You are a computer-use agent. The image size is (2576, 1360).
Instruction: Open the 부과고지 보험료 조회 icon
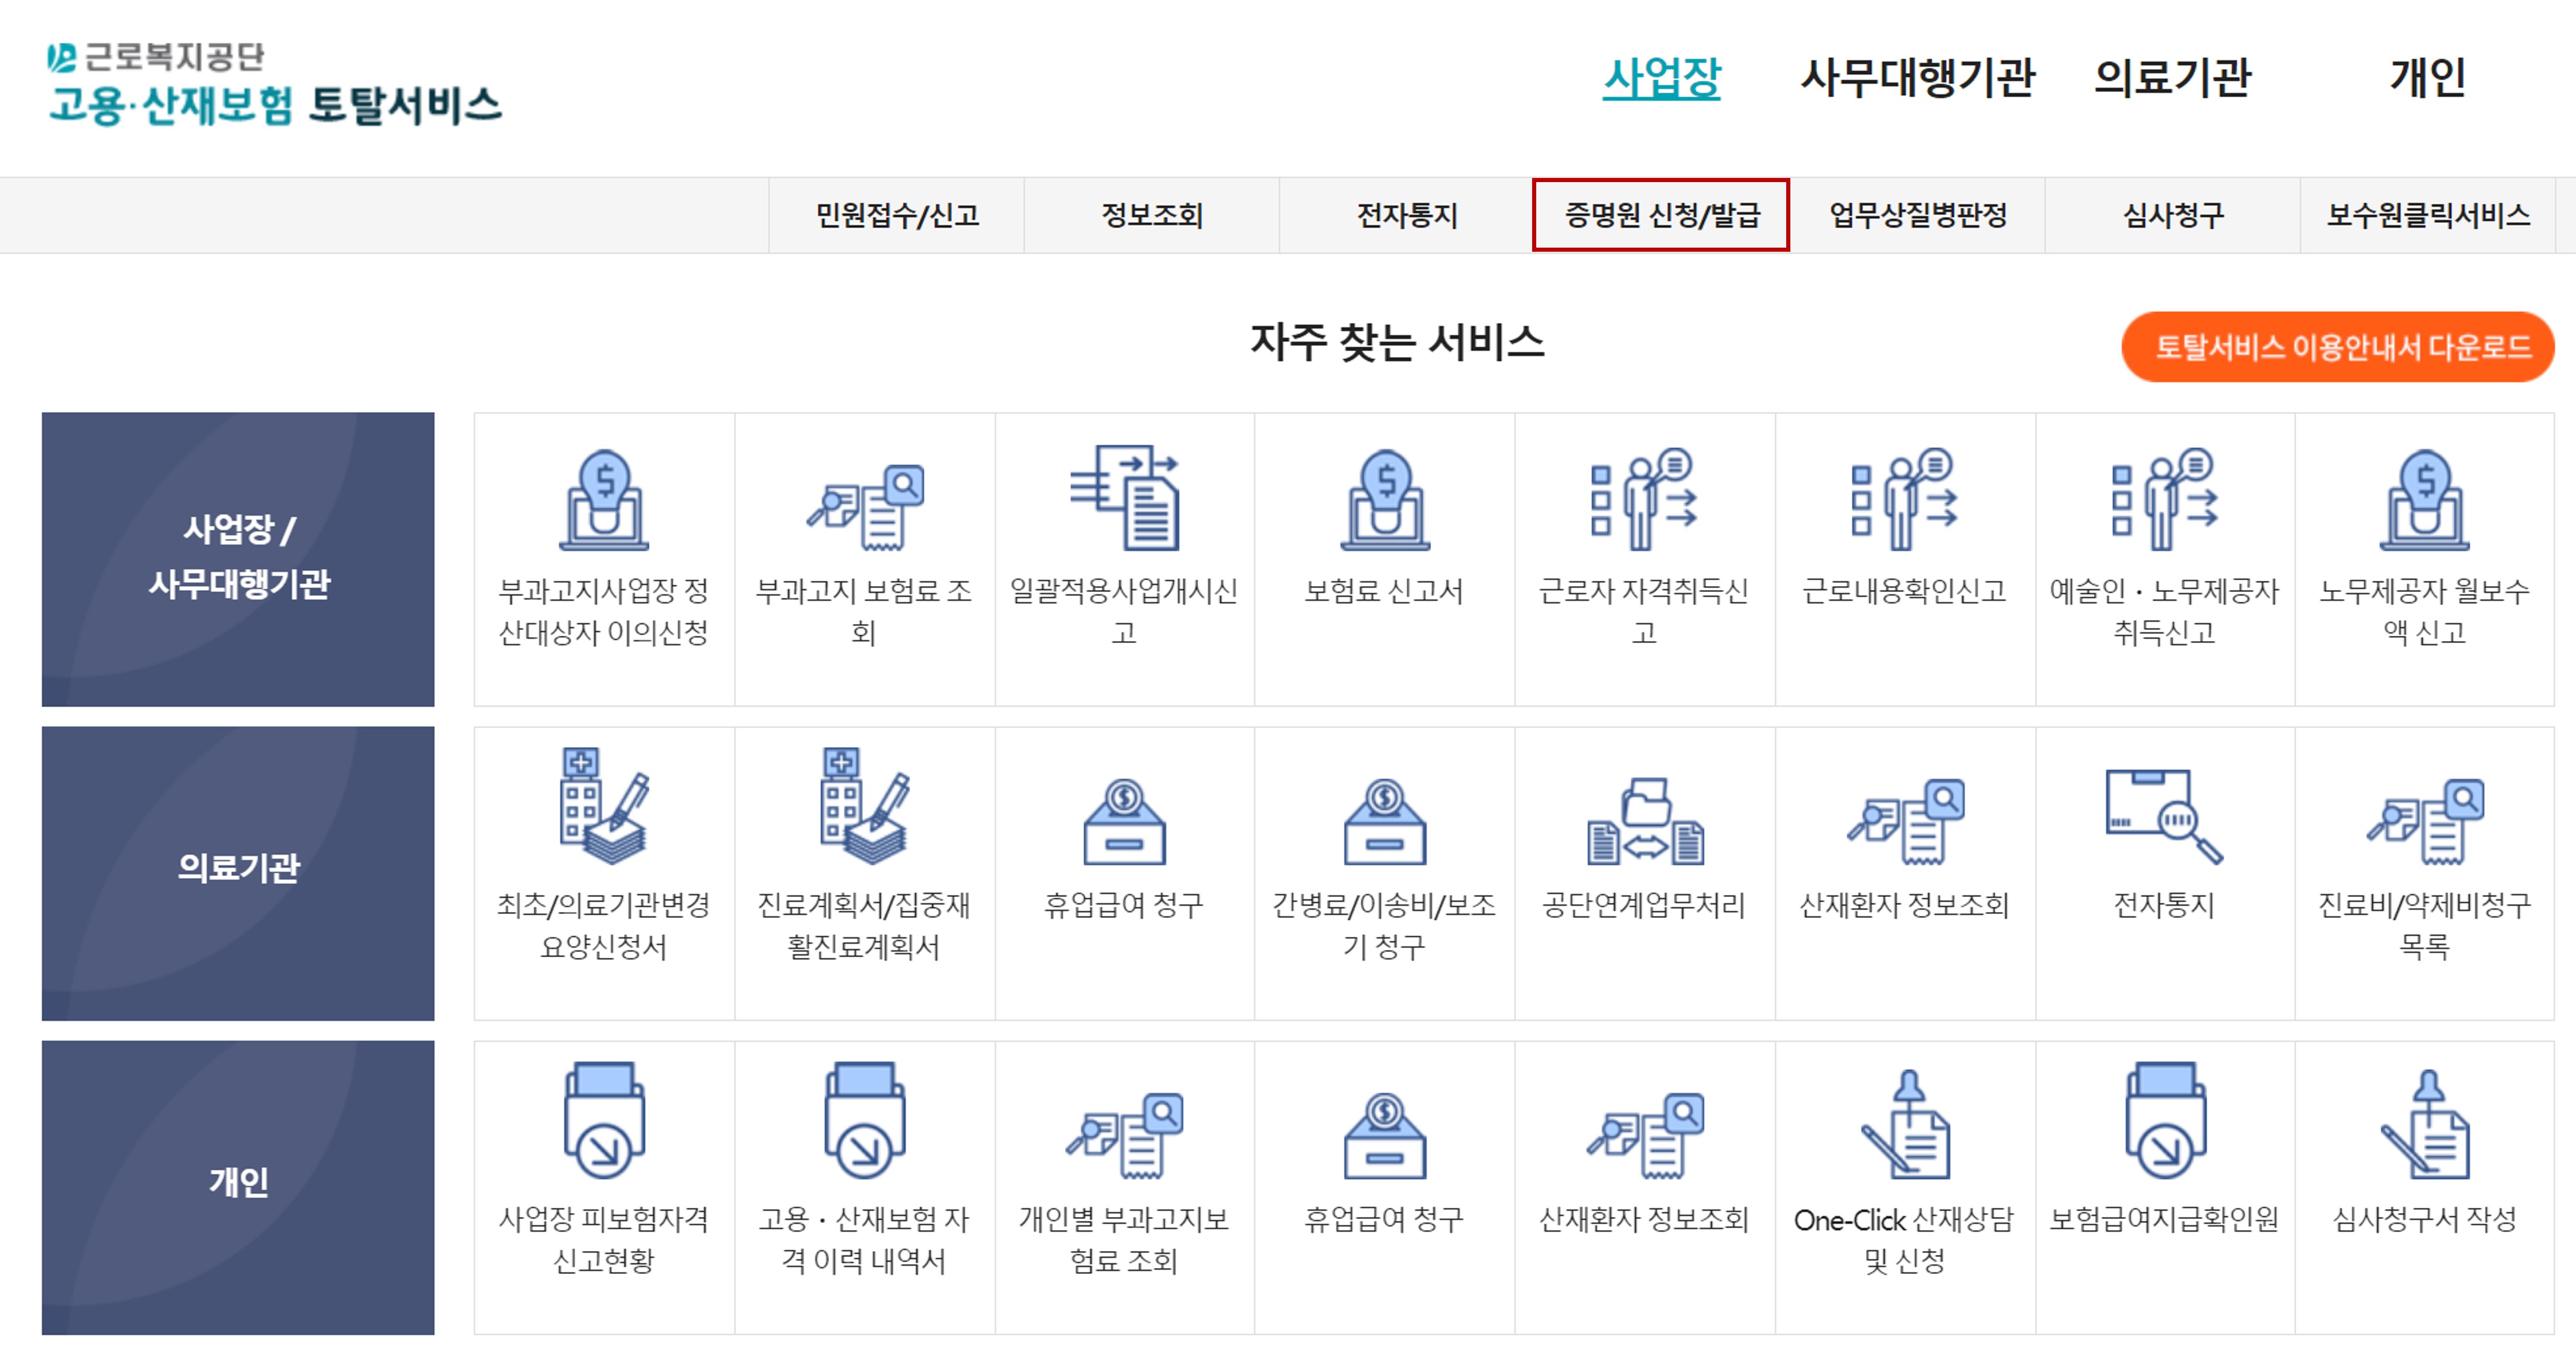(864, 505)
